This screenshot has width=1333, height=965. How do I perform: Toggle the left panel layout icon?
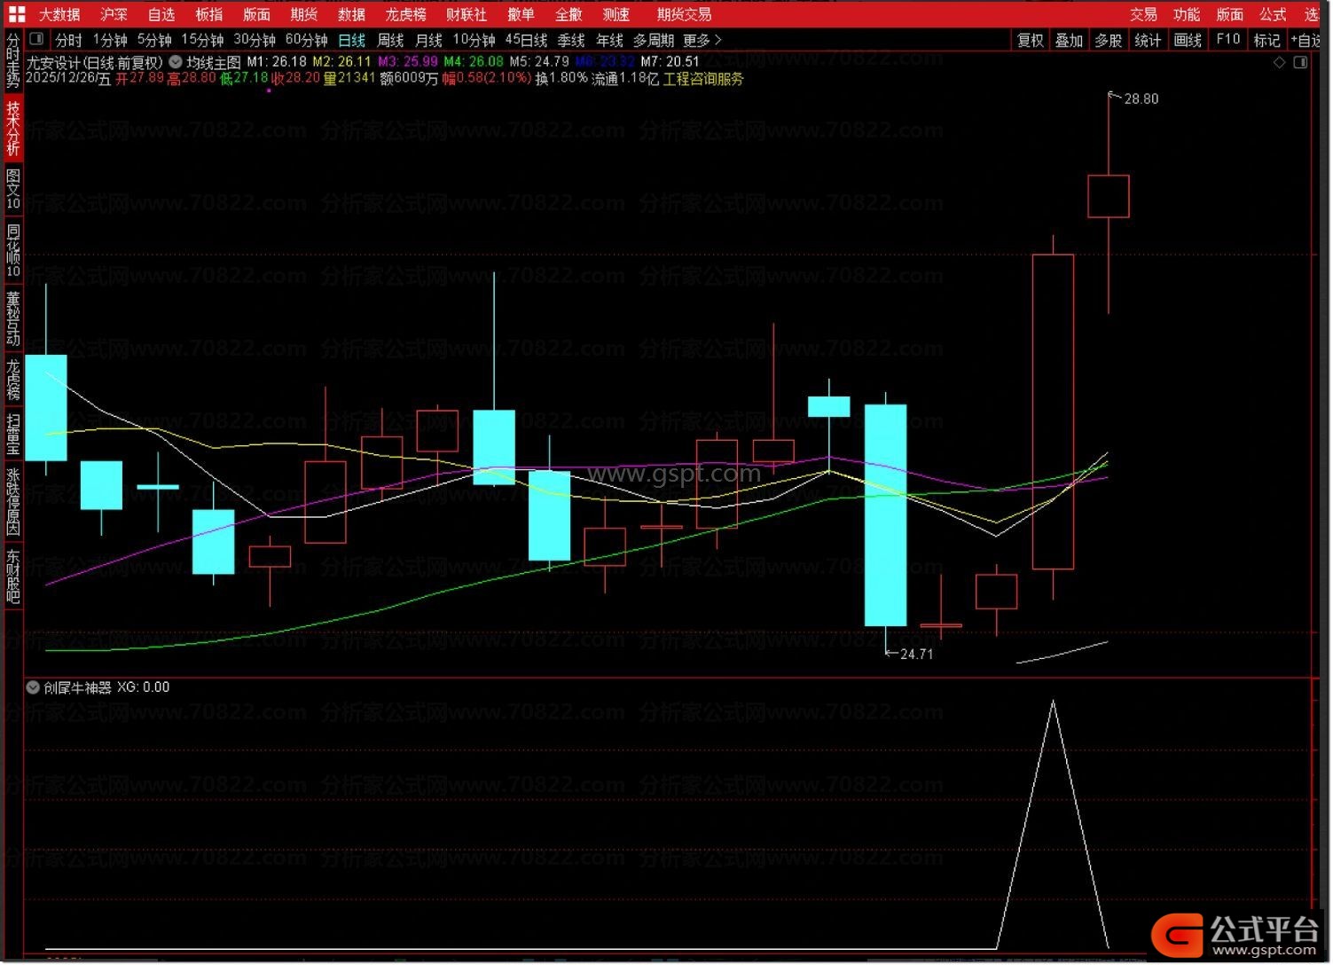click(36, 39)
